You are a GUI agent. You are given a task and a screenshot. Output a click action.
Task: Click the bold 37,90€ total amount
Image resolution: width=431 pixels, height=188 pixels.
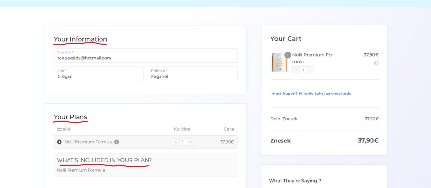coord(368,141)
